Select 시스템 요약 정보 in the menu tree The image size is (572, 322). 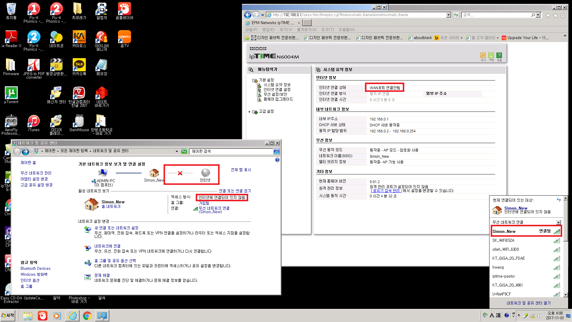click(x=277, y=85)
